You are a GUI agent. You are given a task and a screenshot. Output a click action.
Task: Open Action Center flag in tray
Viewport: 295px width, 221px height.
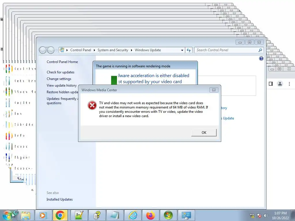[259, 216]
